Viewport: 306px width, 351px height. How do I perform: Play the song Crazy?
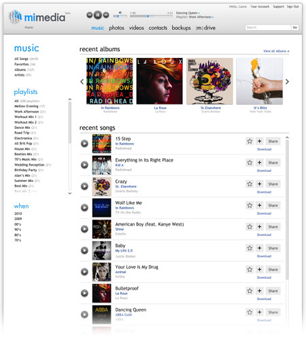(84, 186)
